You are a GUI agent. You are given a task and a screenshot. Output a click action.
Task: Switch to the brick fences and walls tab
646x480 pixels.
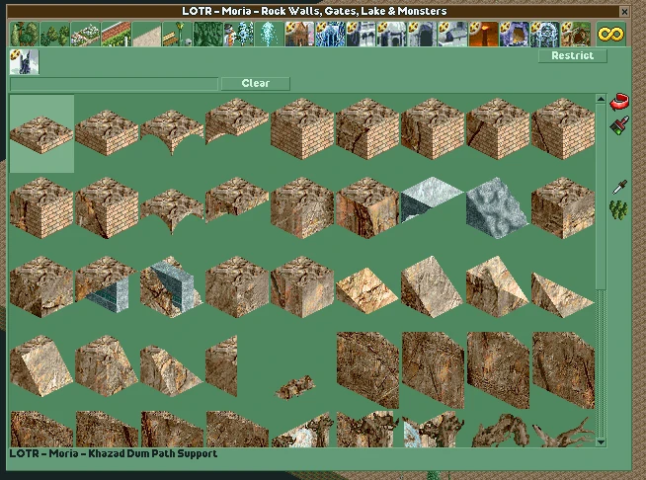click(117, 34)
